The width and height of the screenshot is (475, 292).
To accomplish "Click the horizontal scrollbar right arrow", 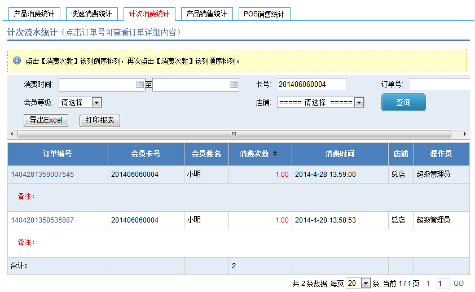I will (x=465, y=134).
